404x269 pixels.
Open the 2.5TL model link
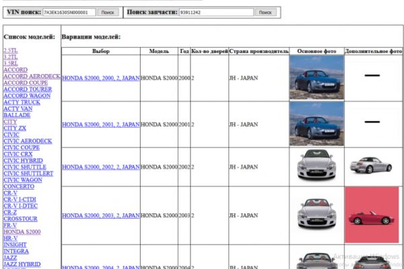point(11,50)
